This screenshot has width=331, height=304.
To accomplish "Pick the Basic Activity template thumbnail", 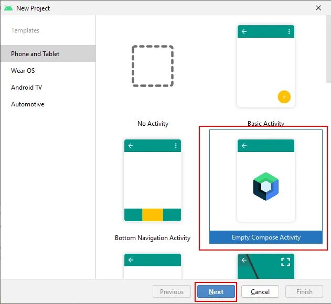I will (266, 66).
